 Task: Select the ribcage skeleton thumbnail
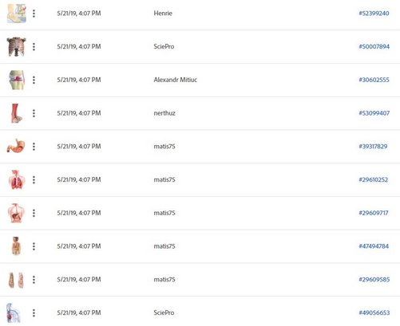click(x=16, y=47)
